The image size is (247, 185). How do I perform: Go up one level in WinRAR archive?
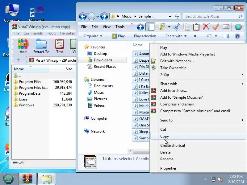tap(18, 60)
